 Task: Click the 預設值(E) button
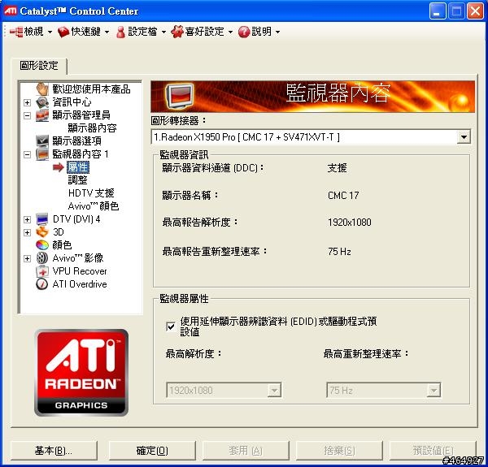pos(433,451)
